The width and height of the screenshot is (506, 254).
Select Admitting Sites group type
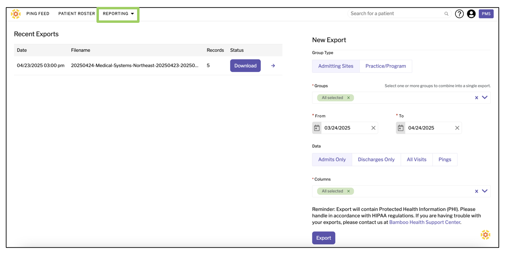click(336, 66)
